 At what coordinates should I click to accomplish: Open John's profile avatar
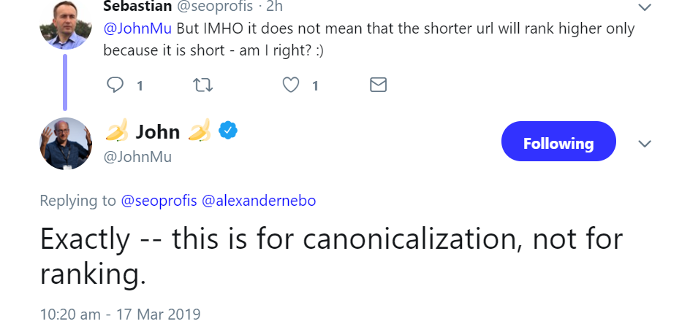(x=66, y=143)
